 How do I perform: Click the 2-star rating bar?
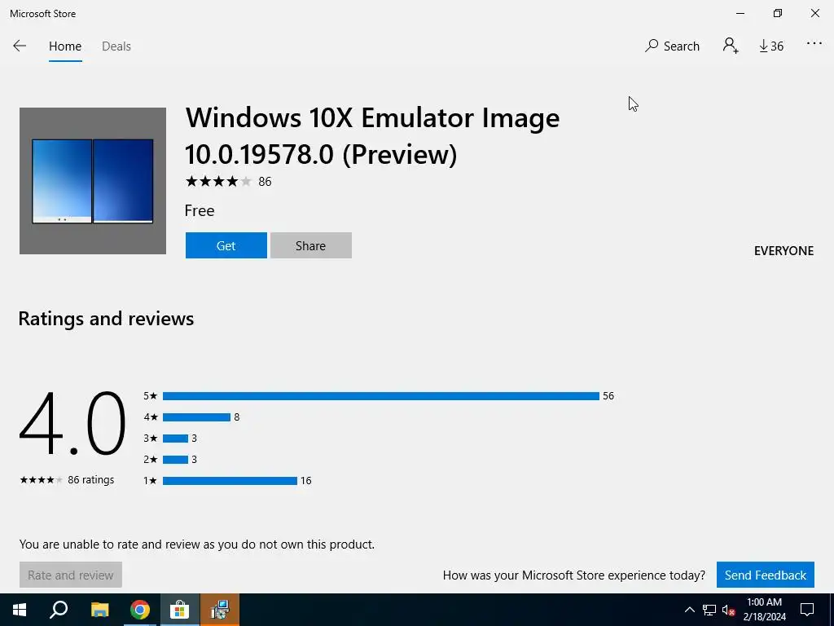pos(176,460)
